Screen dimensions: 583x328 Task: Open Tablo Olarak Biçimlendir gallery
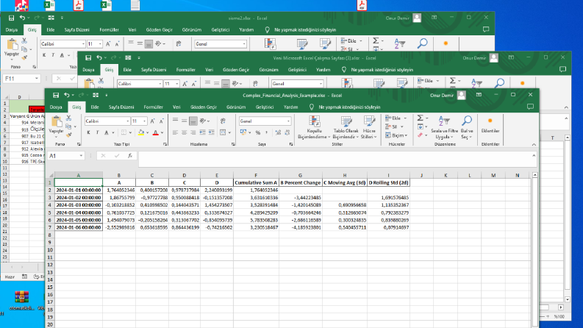pyautogui.click(x=346, y=127)
